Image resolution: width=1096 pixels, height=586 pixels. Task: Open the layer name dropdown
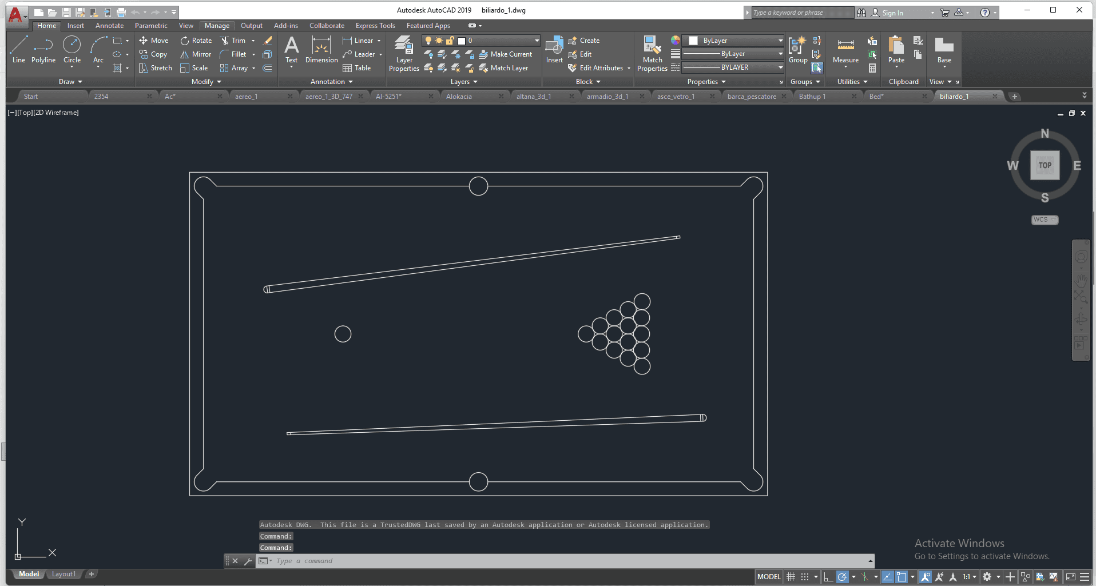click(537, 41)
